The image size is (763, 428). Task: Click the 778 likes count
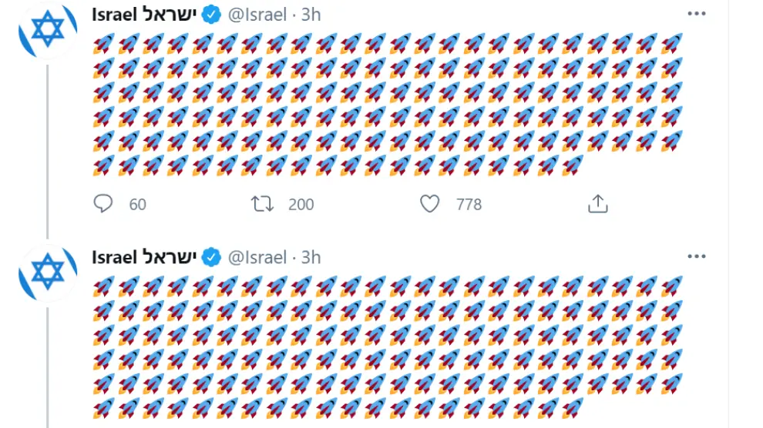click(x=469, y=204)
